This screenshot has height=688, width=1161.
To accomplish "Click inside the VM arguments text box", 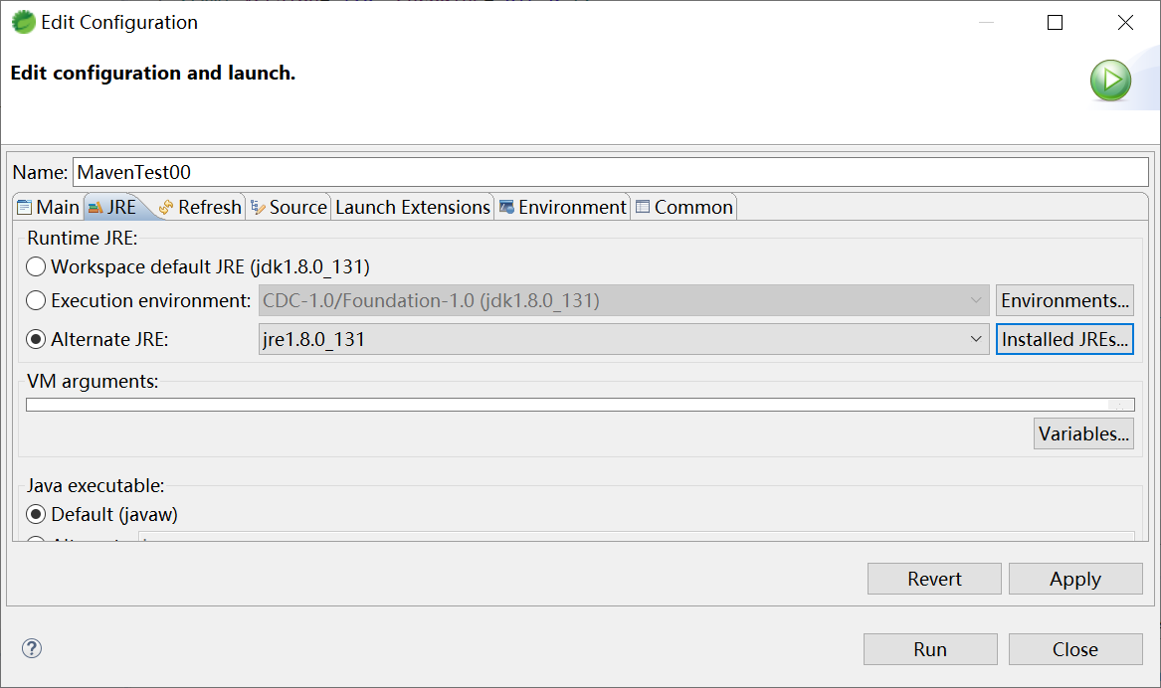I will 567,405.
